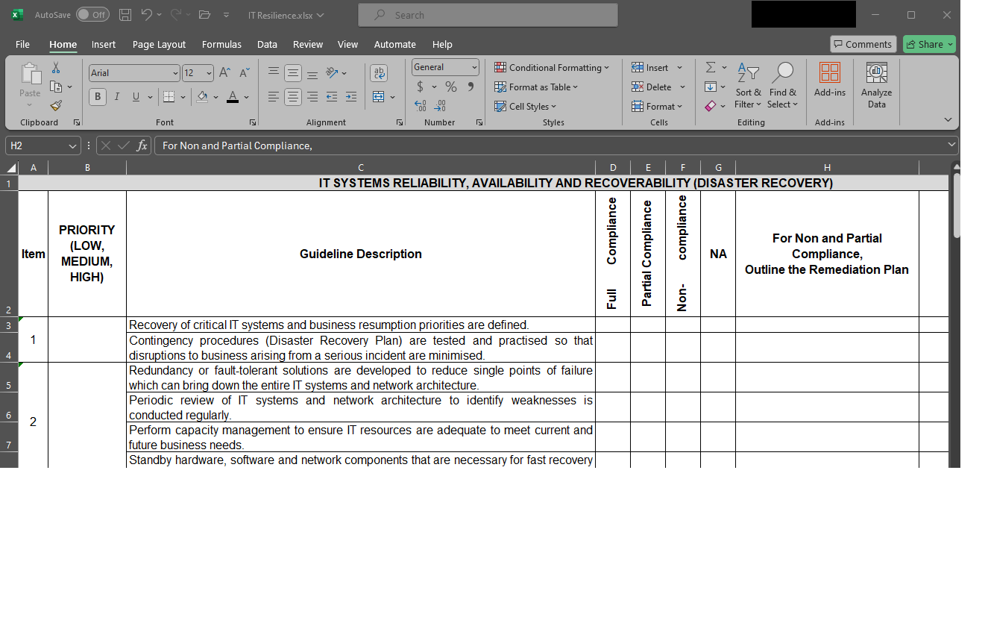Click the Increase Indent icon
Screen dimensions: 985x626
click(x=351, y=97)
